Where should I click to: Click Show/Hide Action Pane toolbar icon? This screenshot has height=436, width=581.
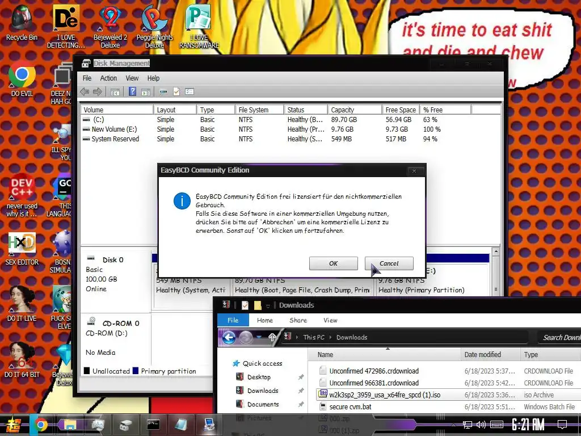146,91
